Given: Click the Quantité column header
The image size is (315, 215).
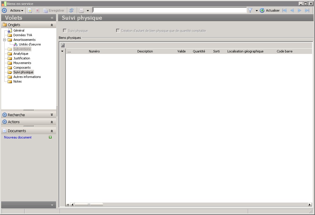Looking at the screenshot, I should point(199,51).
